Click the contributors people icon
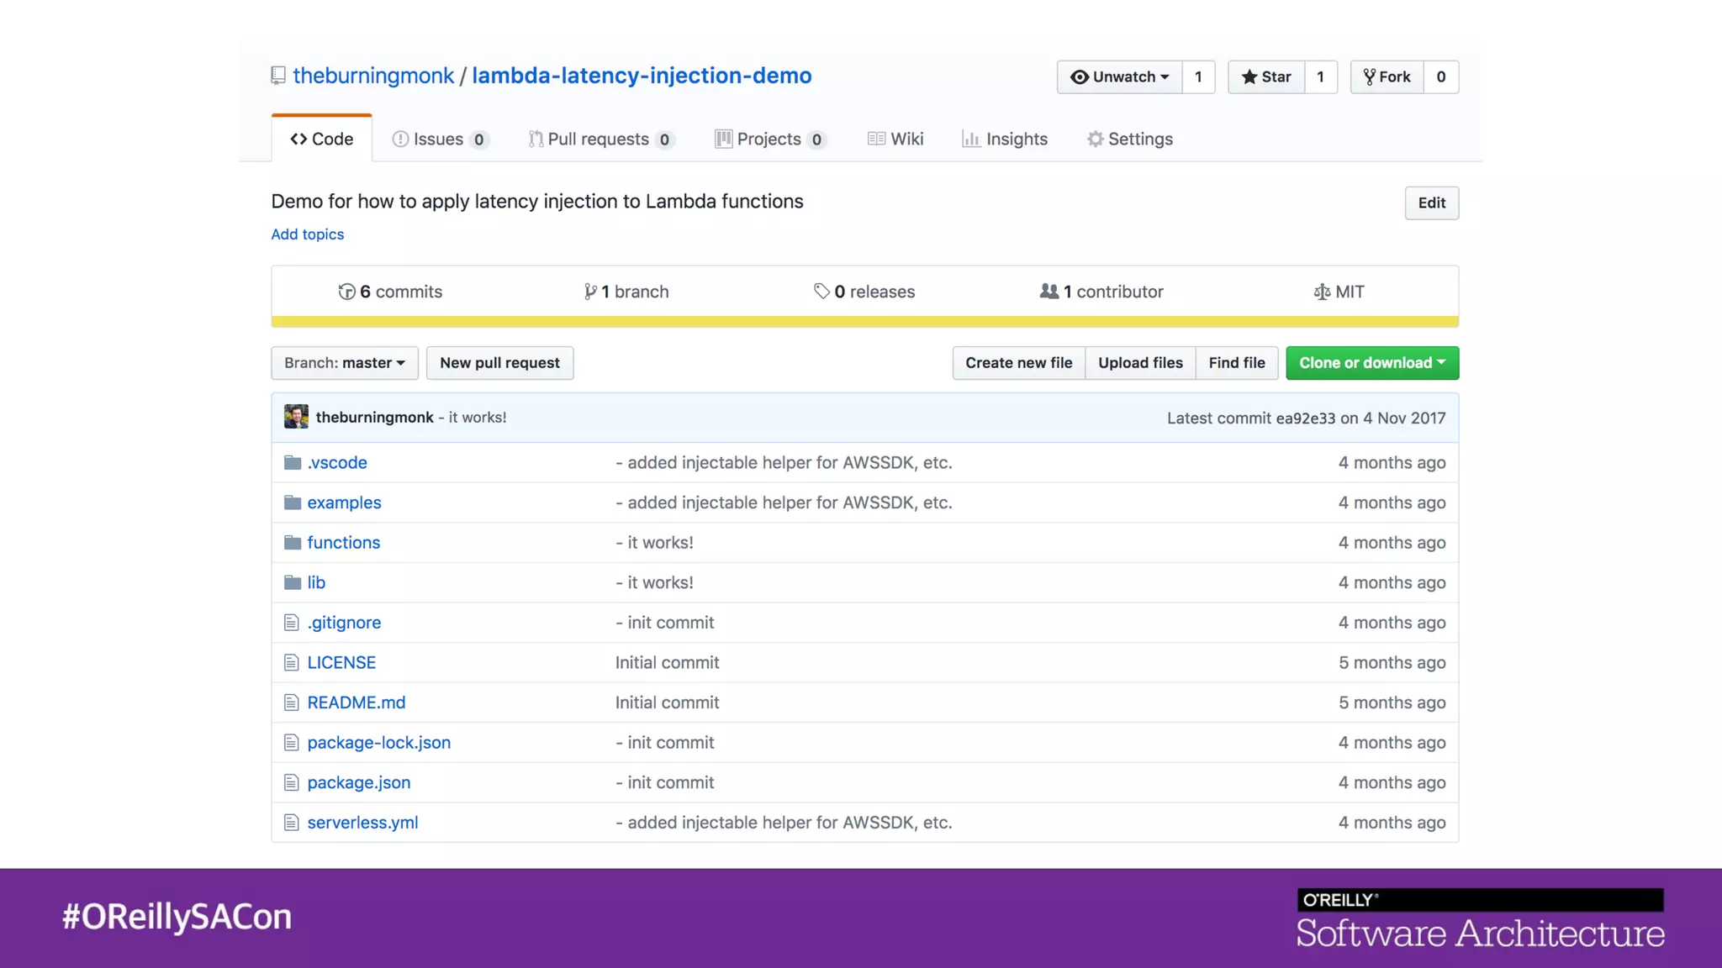The width and height of the screenshot is (1722, 968). tap(1049, 291)
